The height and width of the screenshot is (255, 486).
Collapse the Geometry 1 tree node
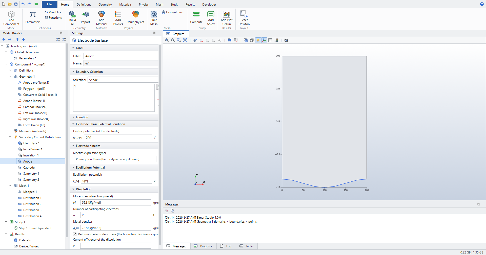(10, 77)
